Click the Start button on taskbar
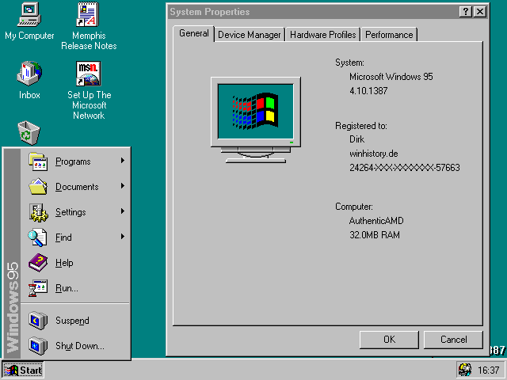 23,370
